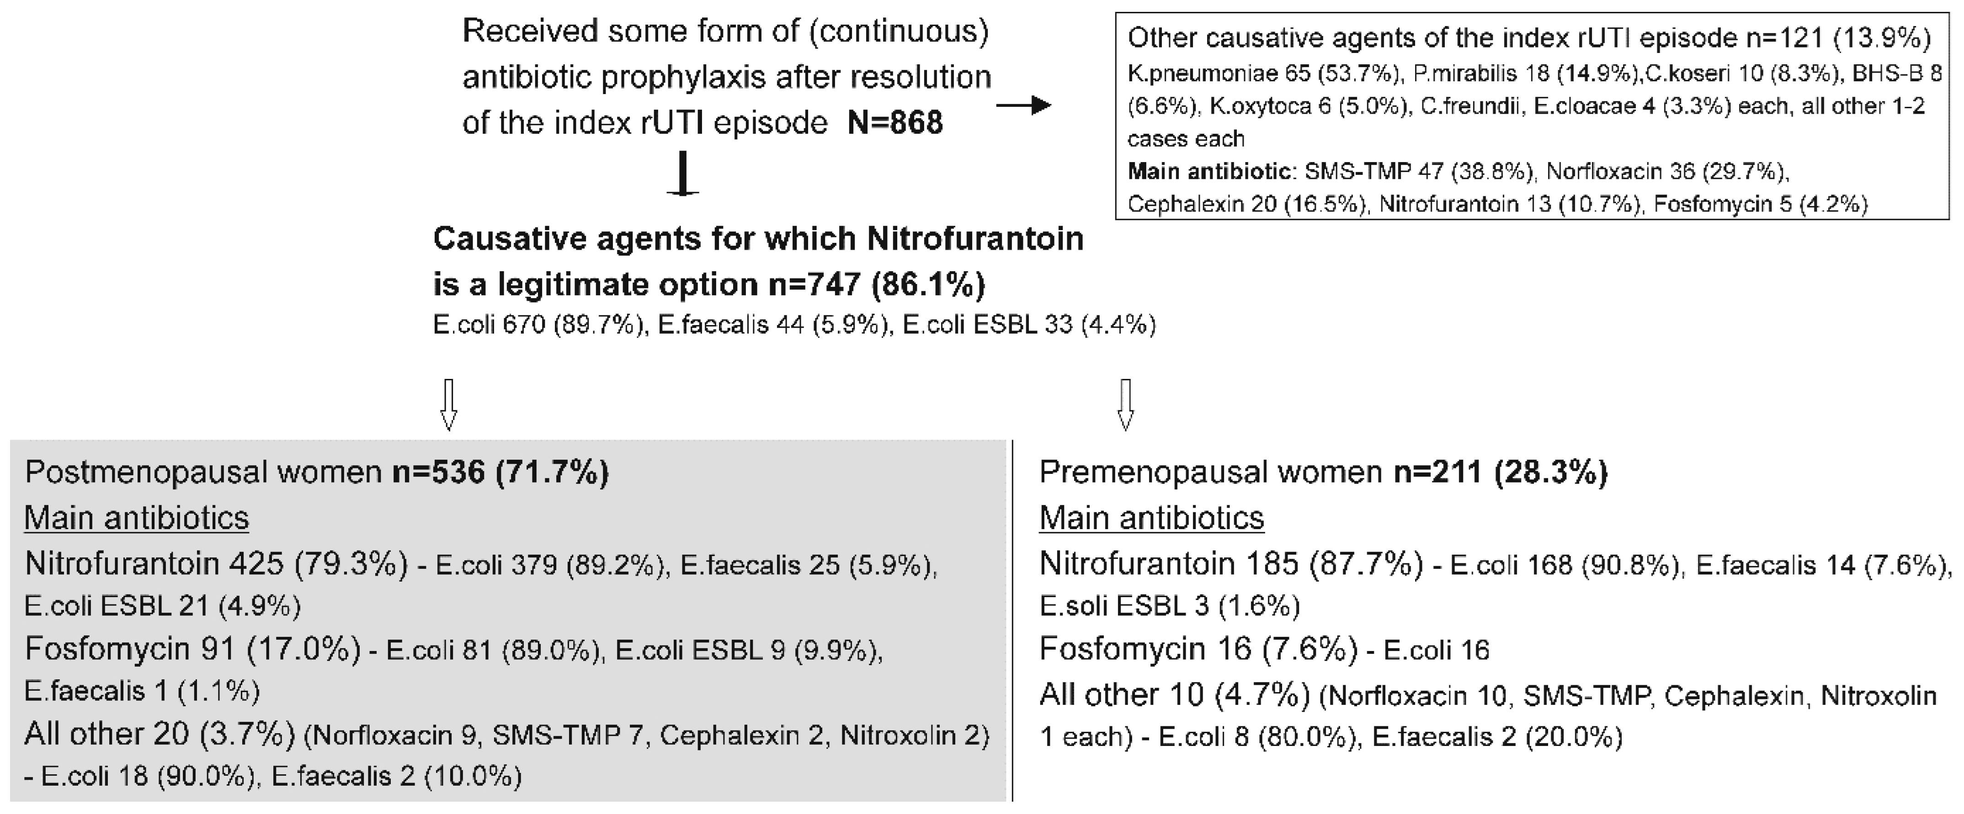The width and height of the screenshot is (1964, 814).
Task: Click the bold N=868 text
Action: (x=895, y=123)
